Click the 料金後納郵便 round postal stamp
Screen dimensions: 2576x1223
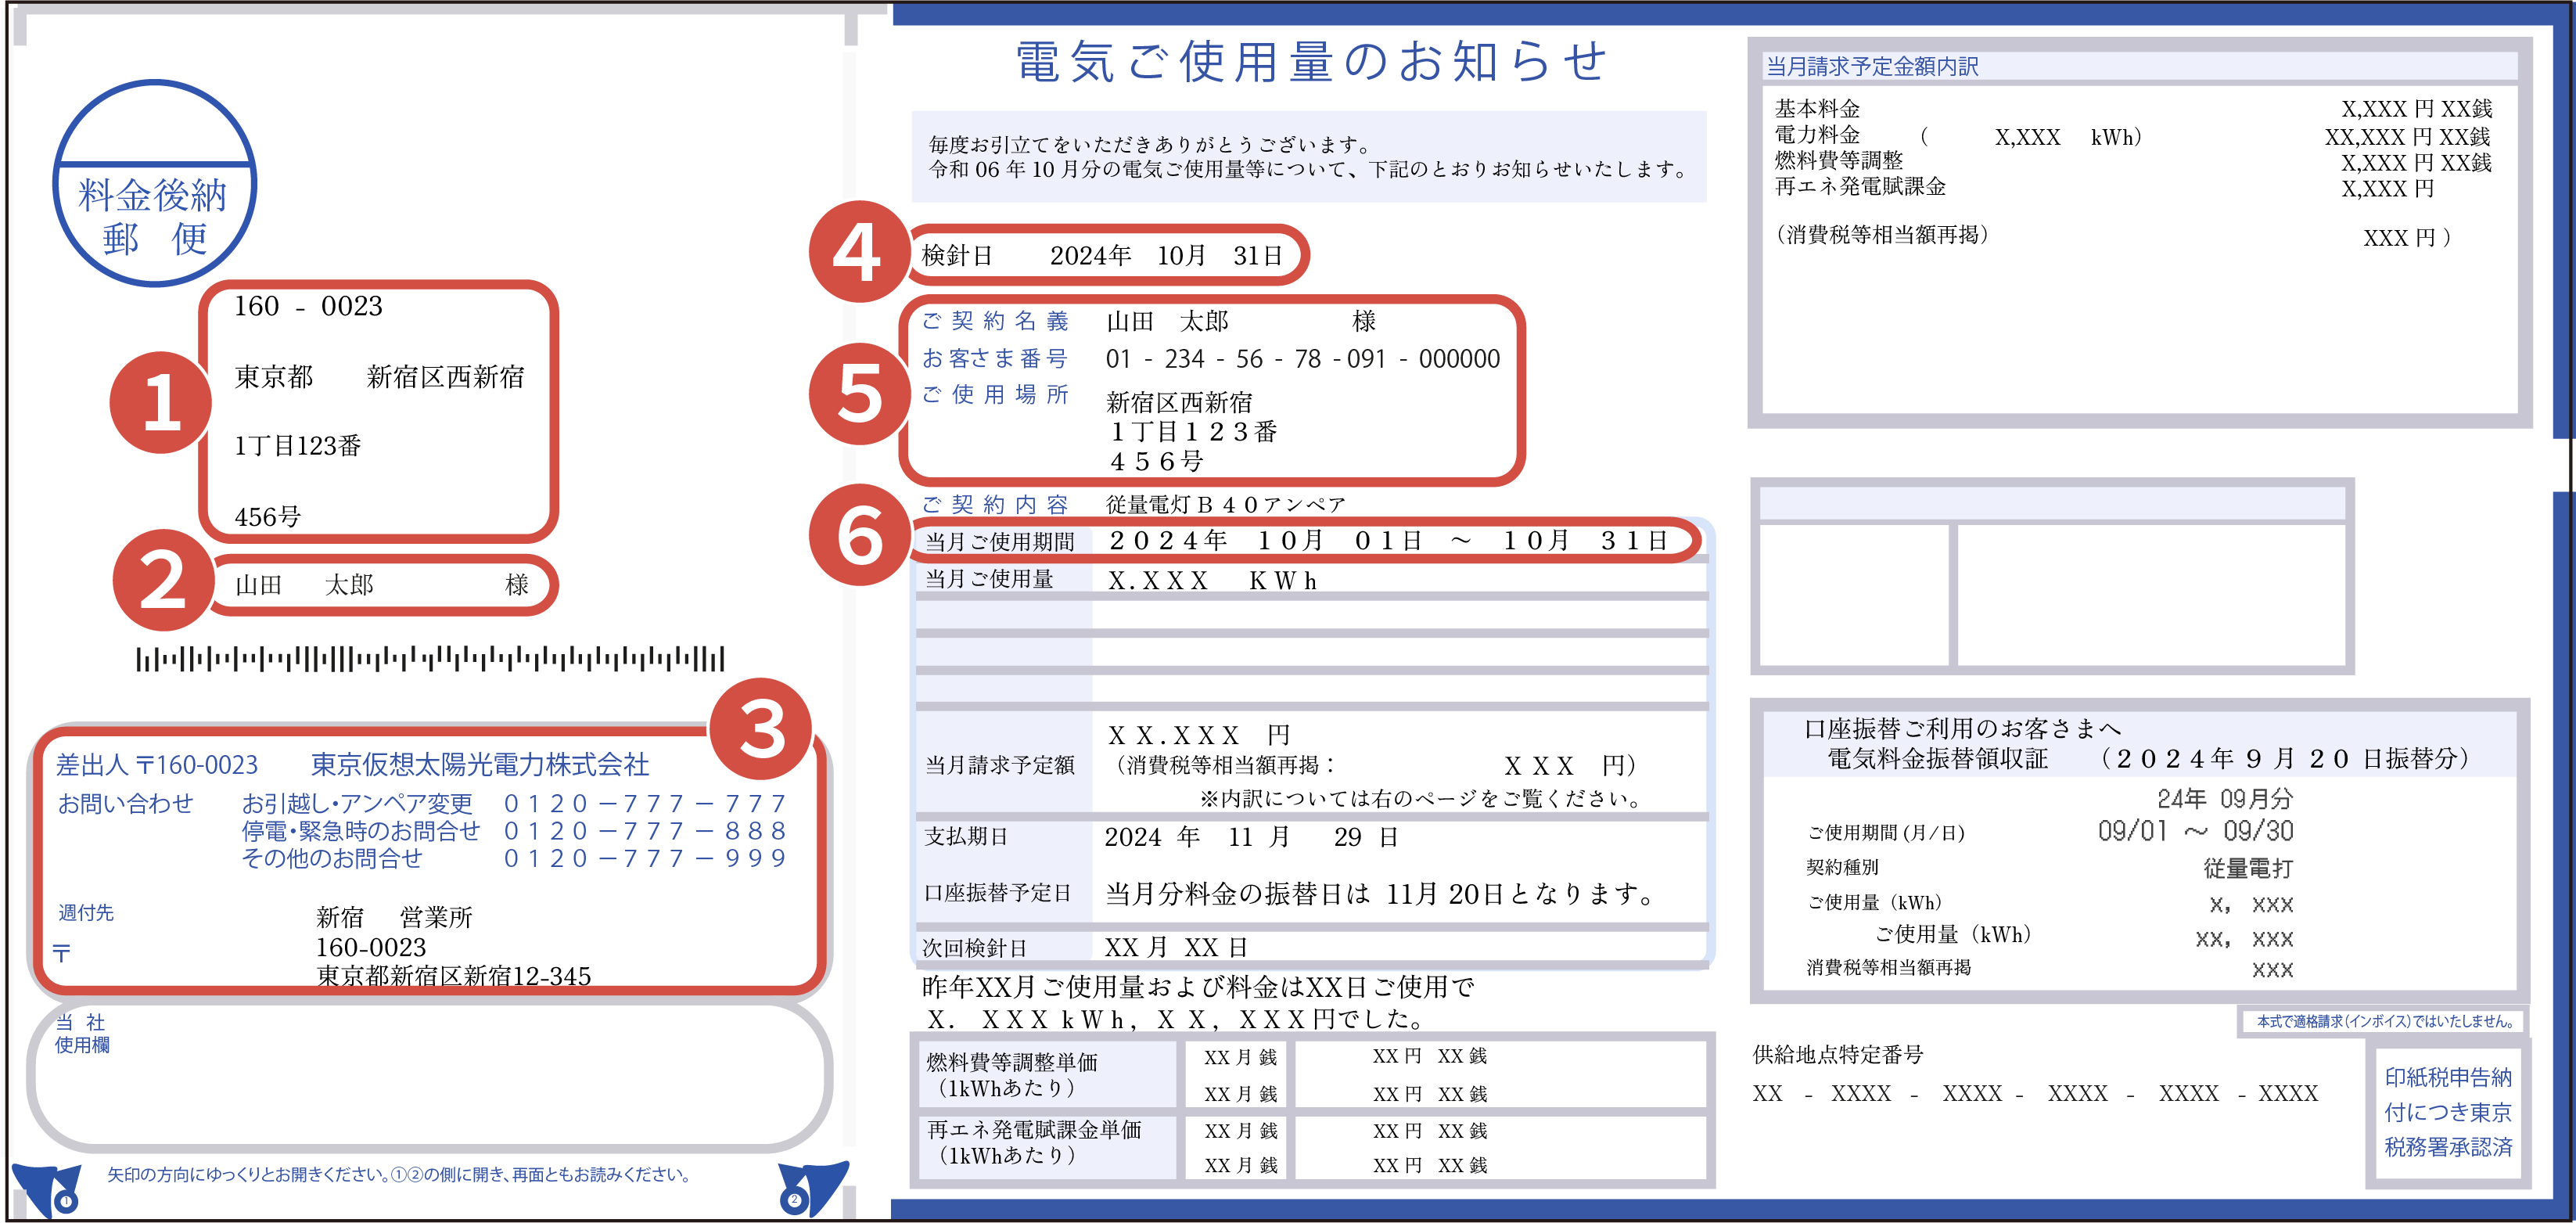pyautogui.click(x=155, y=183)
